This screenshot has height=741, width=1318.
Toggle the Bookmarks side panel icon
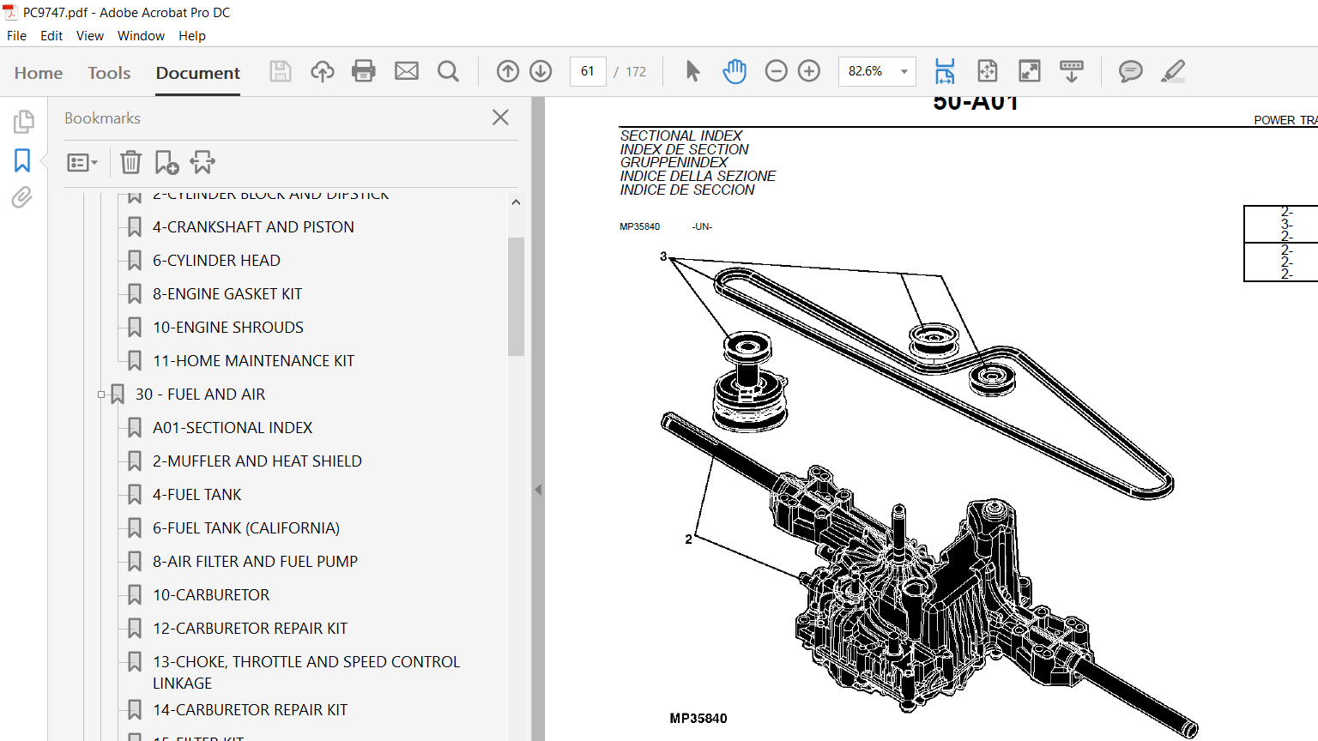tap(22, 160)
